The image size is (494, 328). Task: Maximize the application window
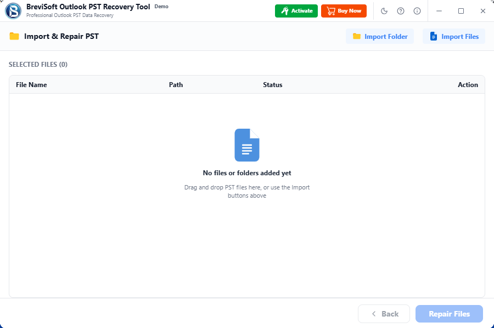point(461,11)
